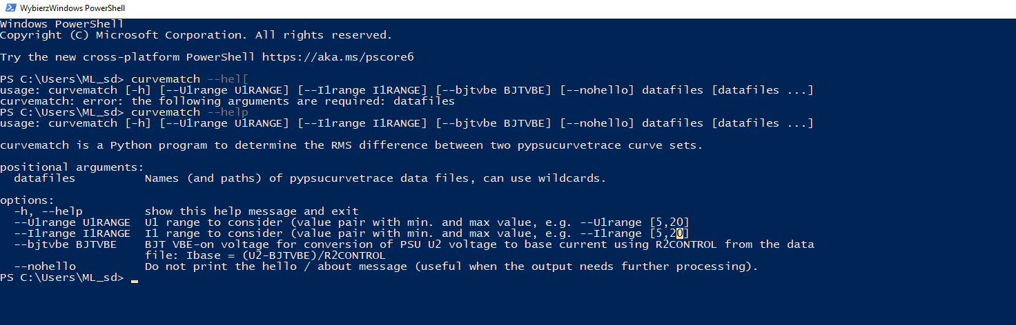The height and width of the screenshot is (325, 1016).
Task: Click the Ibase = (U2-BJTVBE)/R2CONTROL formula
Action: tap(265, 255)
